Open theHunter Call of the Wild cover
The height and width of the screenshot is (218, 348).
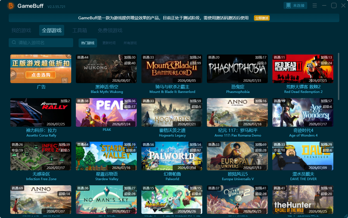(303, 199)
